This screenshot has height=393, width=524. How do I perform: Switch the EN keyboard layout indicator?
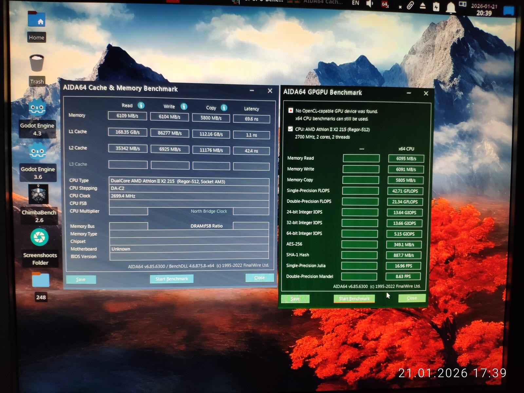(x=356, y=3)
